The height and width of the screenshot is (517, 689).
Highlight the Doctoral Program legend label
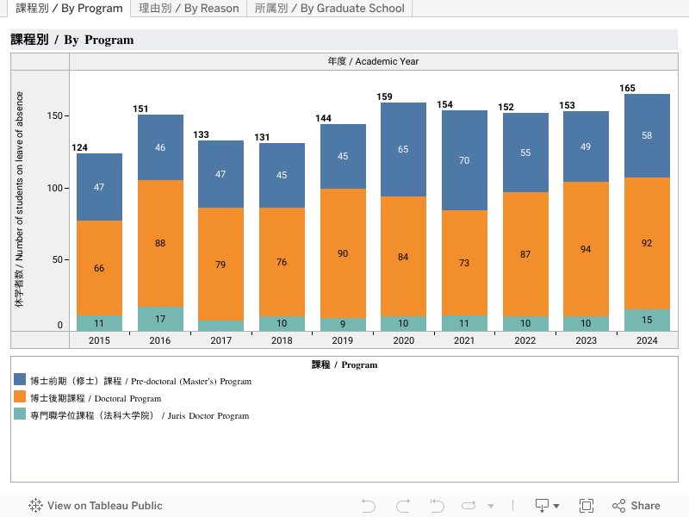point(96,398)
